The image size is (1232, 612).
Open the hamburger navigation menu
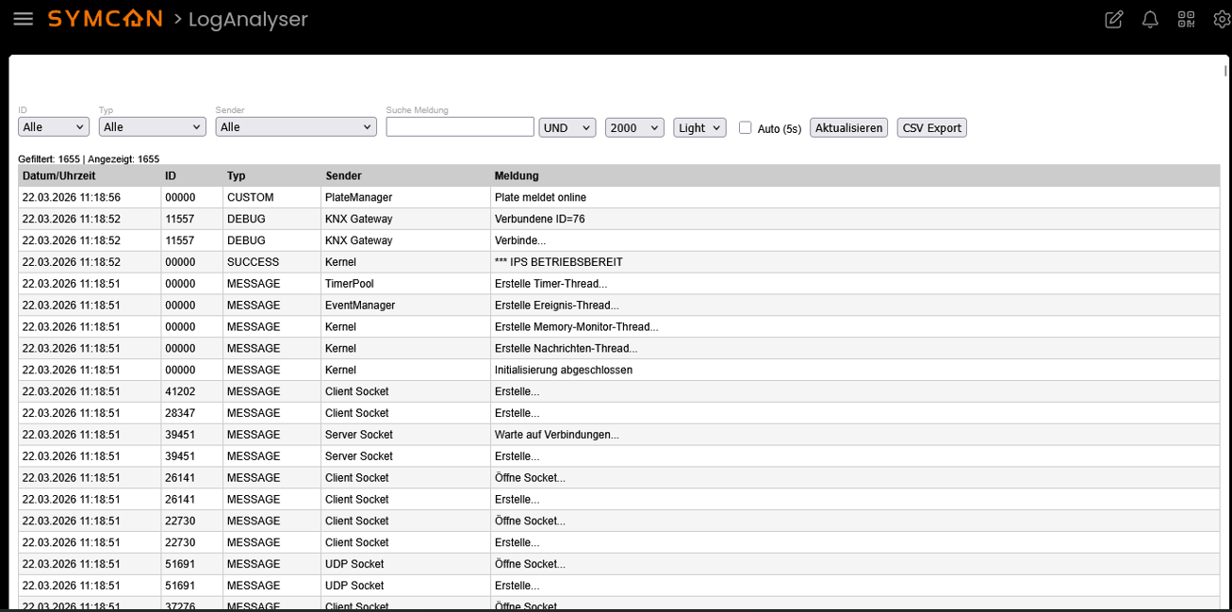(23, 19)
